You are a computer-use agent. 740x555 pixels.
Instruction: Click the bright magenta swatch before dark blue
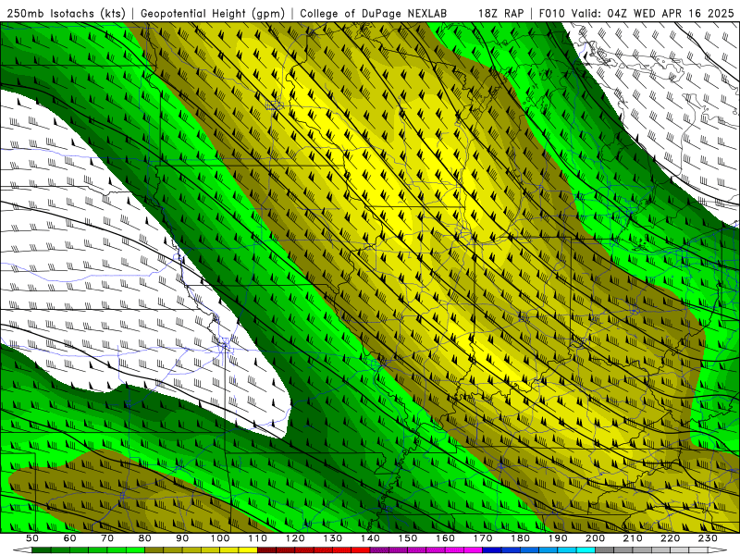point(474,550)
